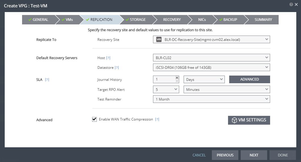Click the help icon next to Datastore

[x=117, y=68]
